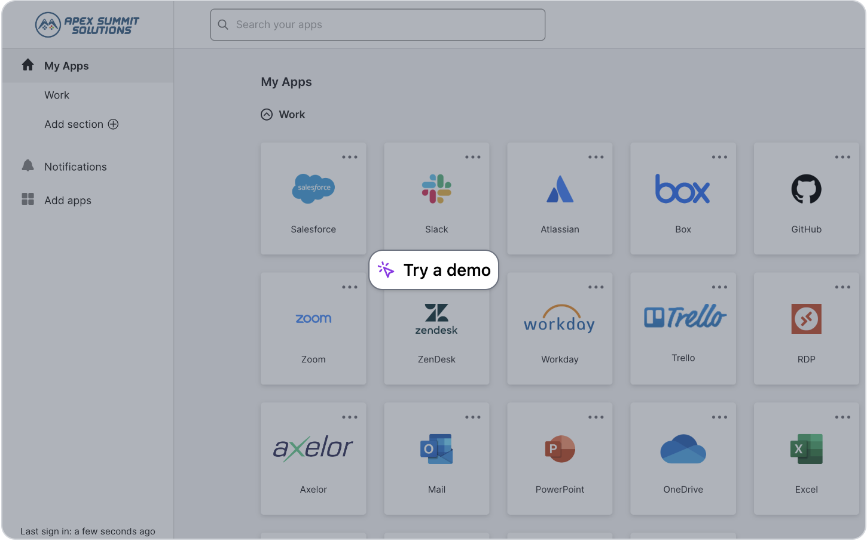Open the Box tile three-dot menu
867x541 pixels.
[719, 157]
